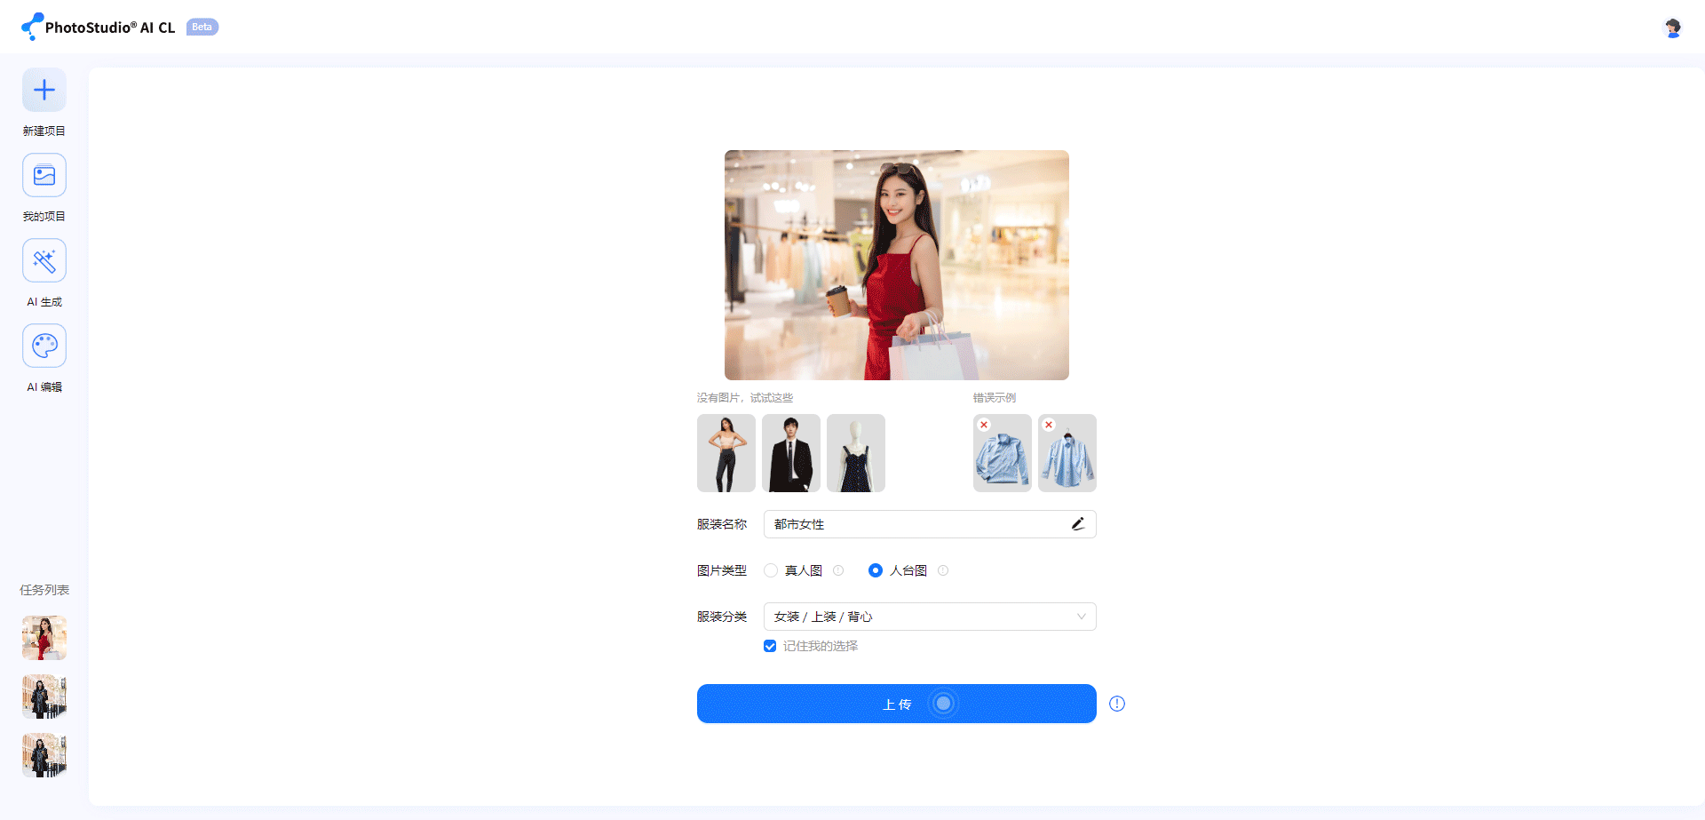
Task: Select the woman in black pants sample
Action: pos(726,453)
